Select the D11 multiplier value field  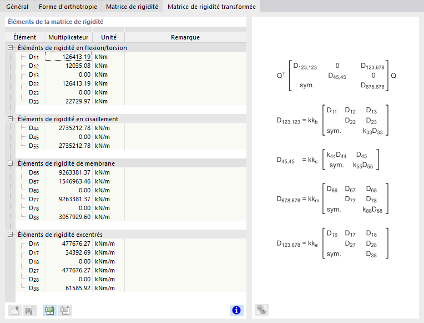click(68, 57)
